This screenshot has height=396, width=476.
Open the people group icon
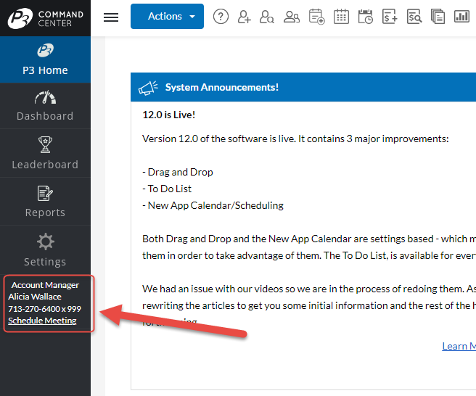click(292, 17)
